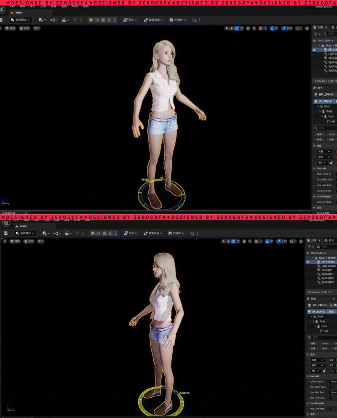Click the camera speed icon in the upper viewport

click(298, 28)
